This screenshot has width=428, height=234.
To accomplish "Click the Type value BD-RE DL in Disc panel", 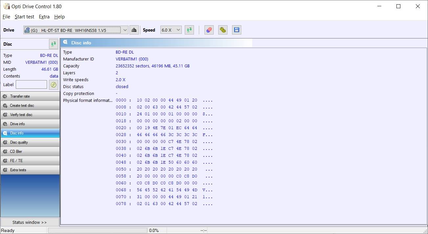I will 49,56.
